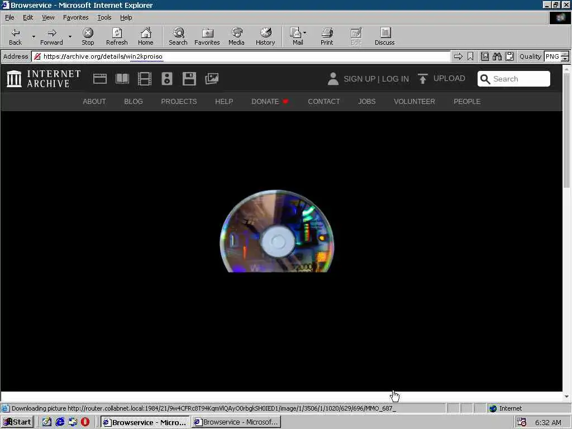This screenshot has width=572, height=429.
Task: Open the File menu
Action: coord(9,17)
